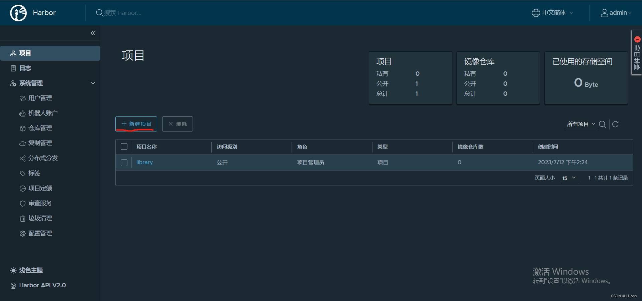Click the 已使用的存储空间 0 Byte card
This screenshot has height=301, width=642.
[586, 78]
